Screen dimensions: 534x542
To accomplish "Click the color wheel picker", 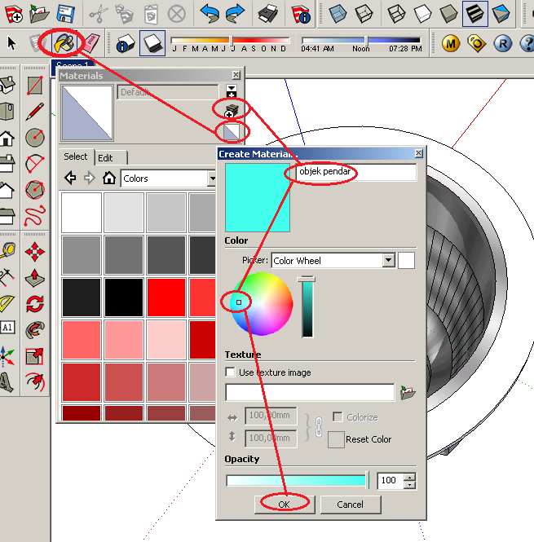I will coord(262,303).
